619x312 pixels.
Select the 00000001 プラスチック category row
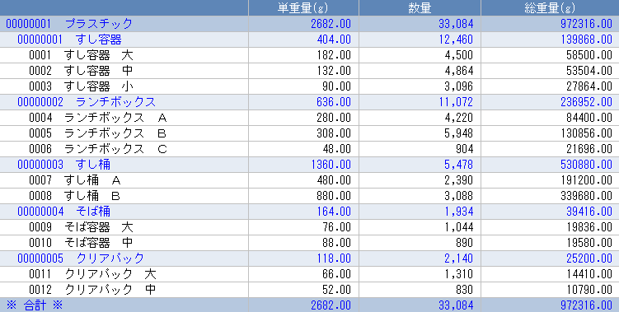click(310, 24)
